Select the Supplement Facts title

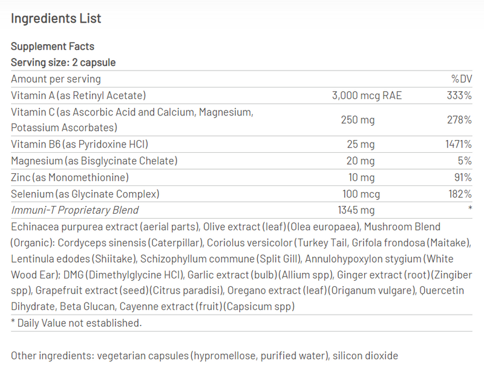point(53,46)
